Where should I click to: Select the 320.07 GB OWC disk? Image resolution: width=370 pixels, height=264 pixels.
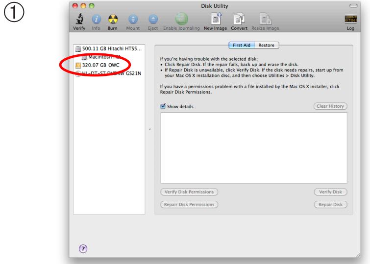(109, 65)
